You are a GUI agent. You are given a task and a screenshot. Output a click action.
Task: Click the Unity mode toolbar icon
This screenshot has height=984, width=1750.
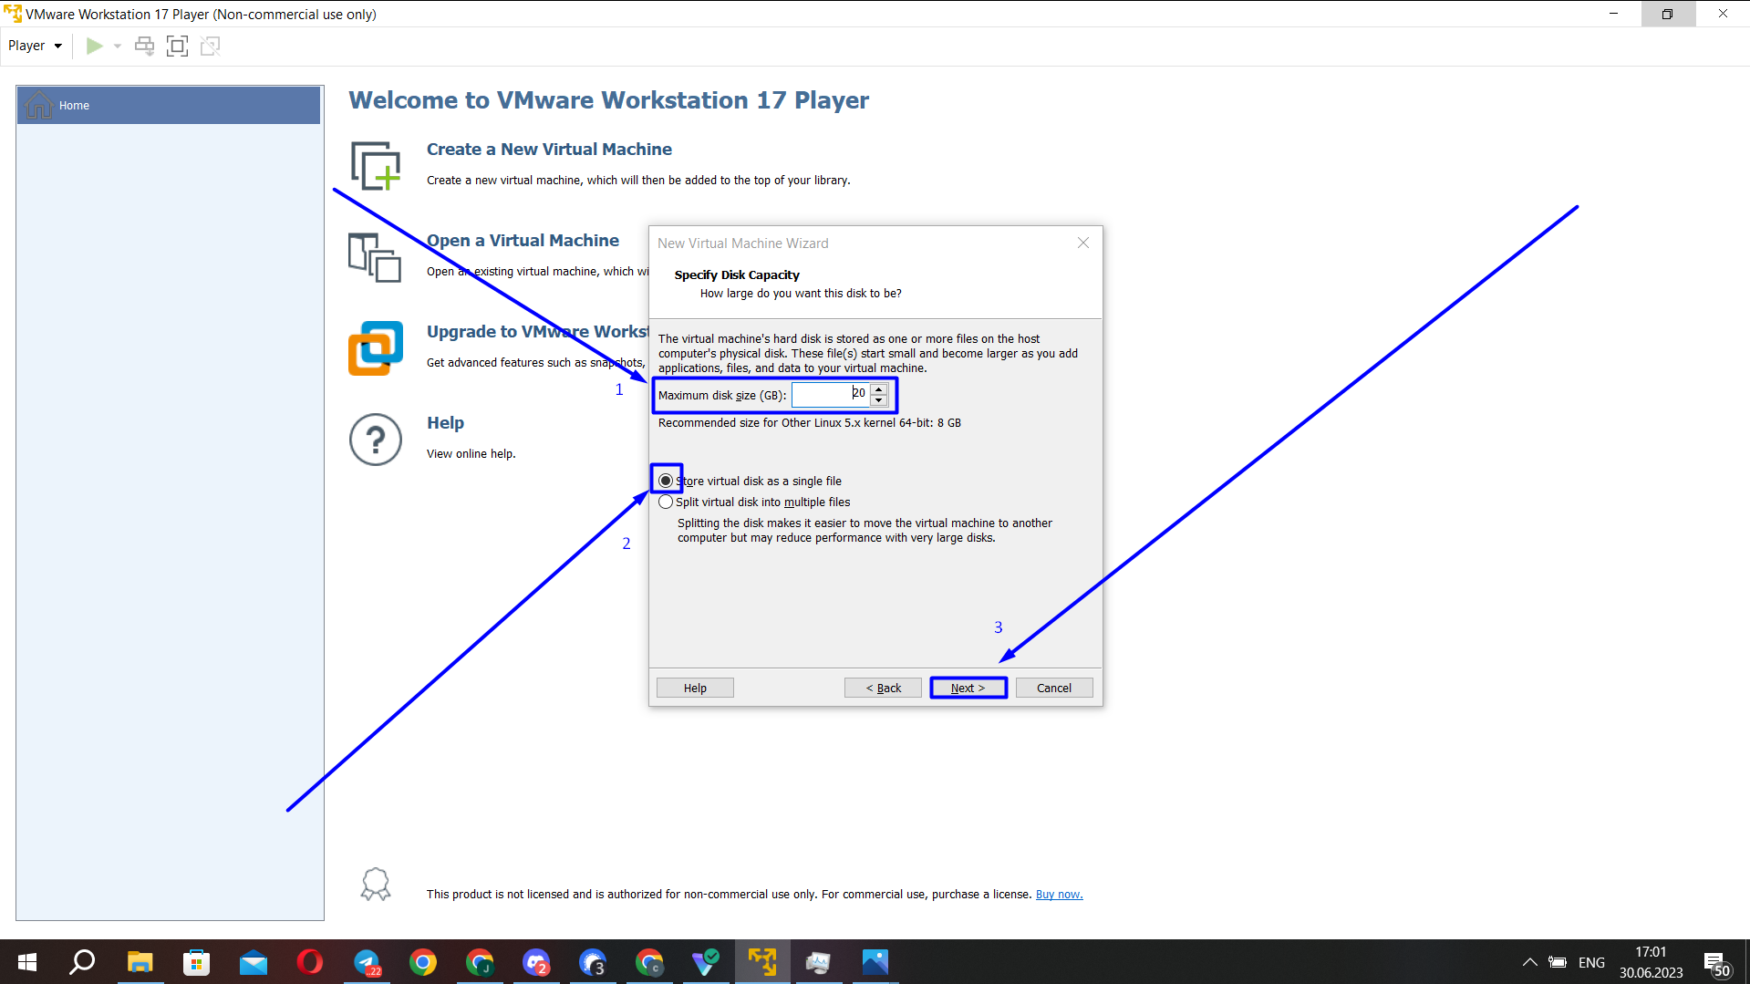210,46
